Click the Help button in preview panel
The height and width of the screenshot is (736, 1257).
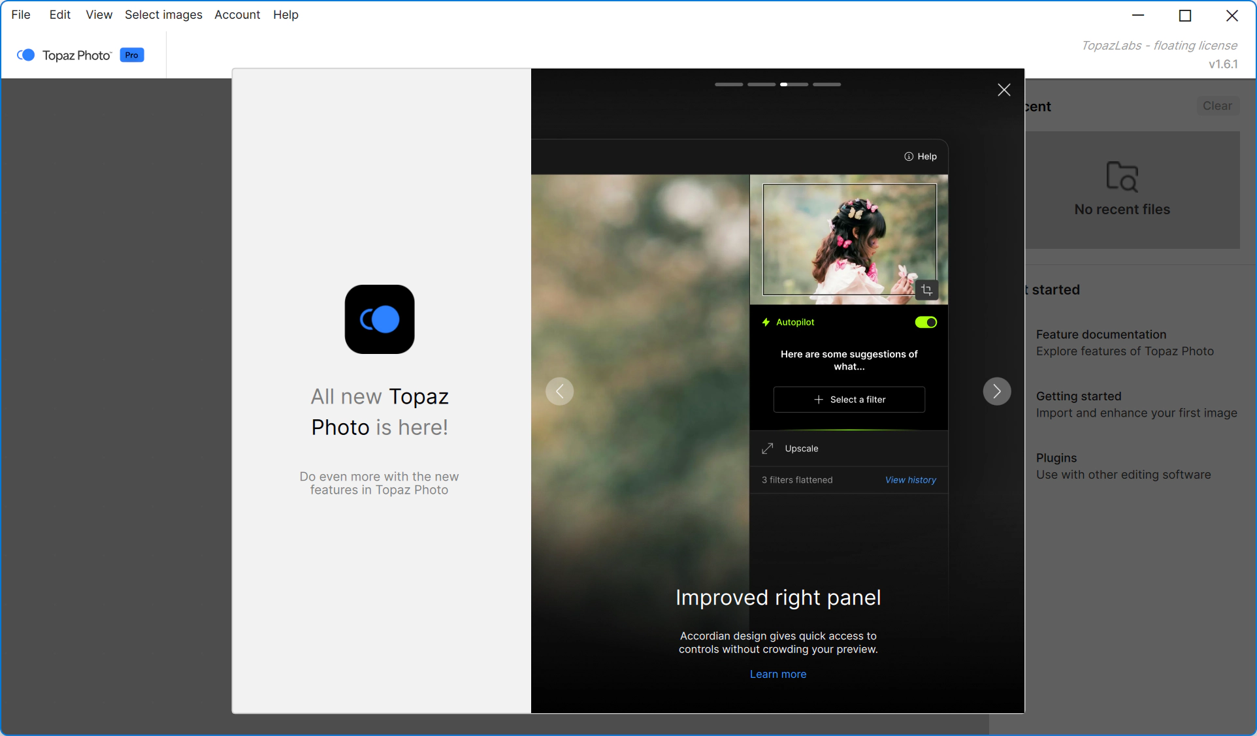921,156
